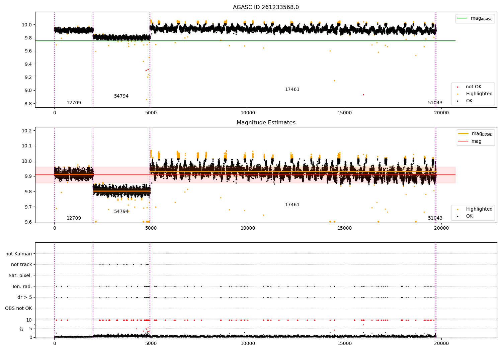The image size is (502, 351).
Task: Click the 9.8 tick on Magnitude Estimates plot
Action: pos(28,192)
